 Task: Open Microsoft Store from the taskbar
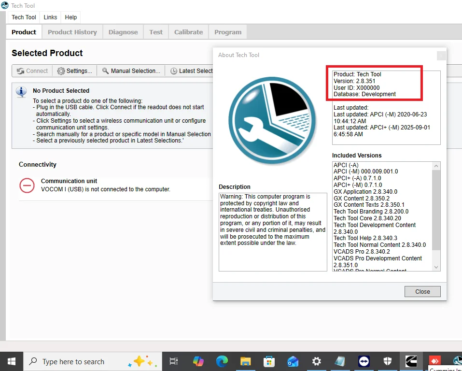(x=269, y=361)
